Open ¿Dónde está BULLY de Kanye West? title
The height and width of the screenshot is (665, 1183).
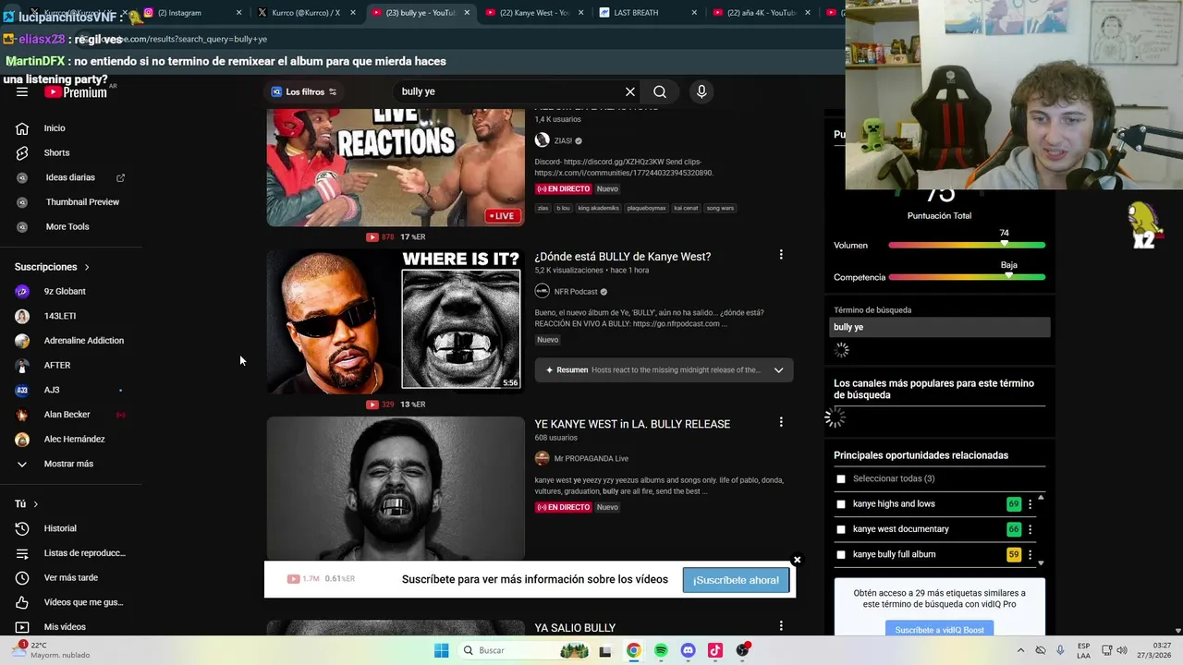(622, 257)
